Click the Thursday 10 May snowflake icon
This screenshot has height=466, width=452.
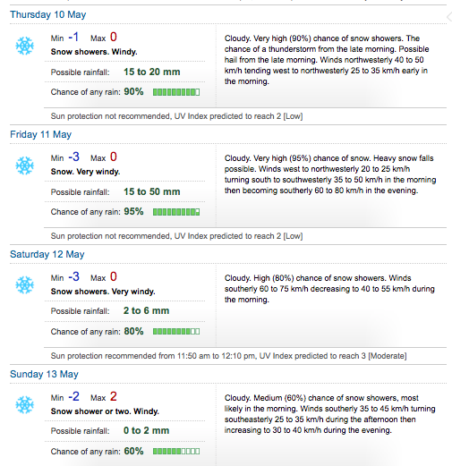(x=24, y=46)
